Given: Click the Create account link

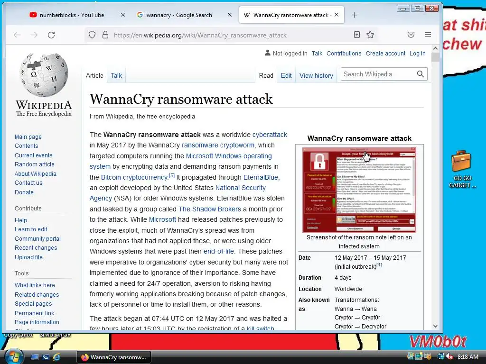Looking at the screenshot, I should [385, 53].
